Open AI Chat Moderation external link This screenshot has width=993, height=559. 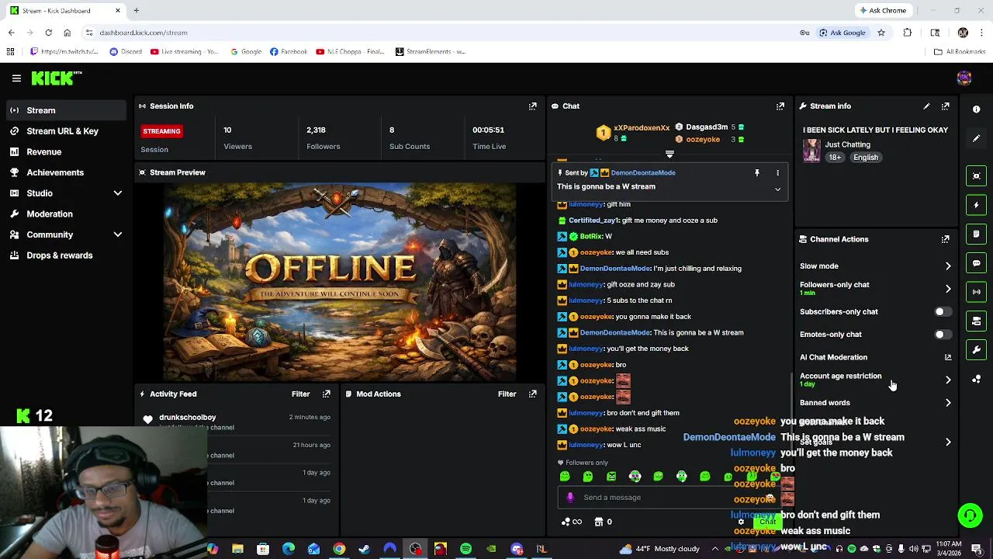(x=948, y=357)
